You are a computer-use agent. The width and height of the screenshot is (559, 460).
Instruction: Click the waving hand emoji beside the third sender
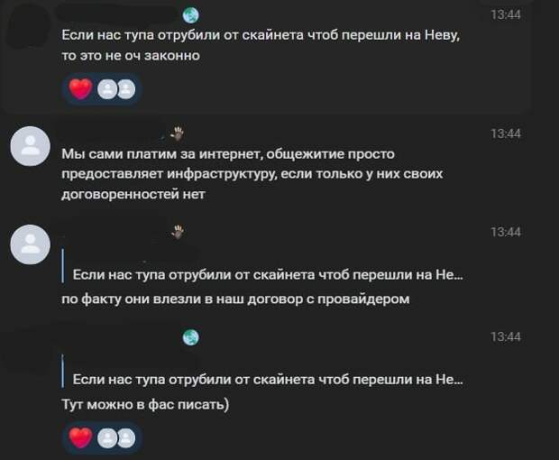tap(178, 232)
